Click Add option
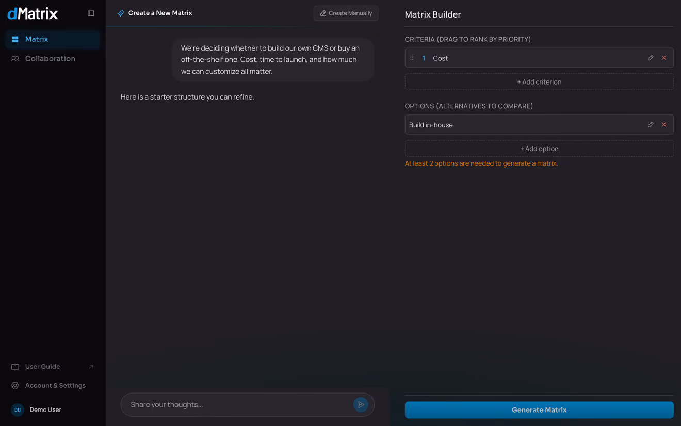 pos(539,149)
